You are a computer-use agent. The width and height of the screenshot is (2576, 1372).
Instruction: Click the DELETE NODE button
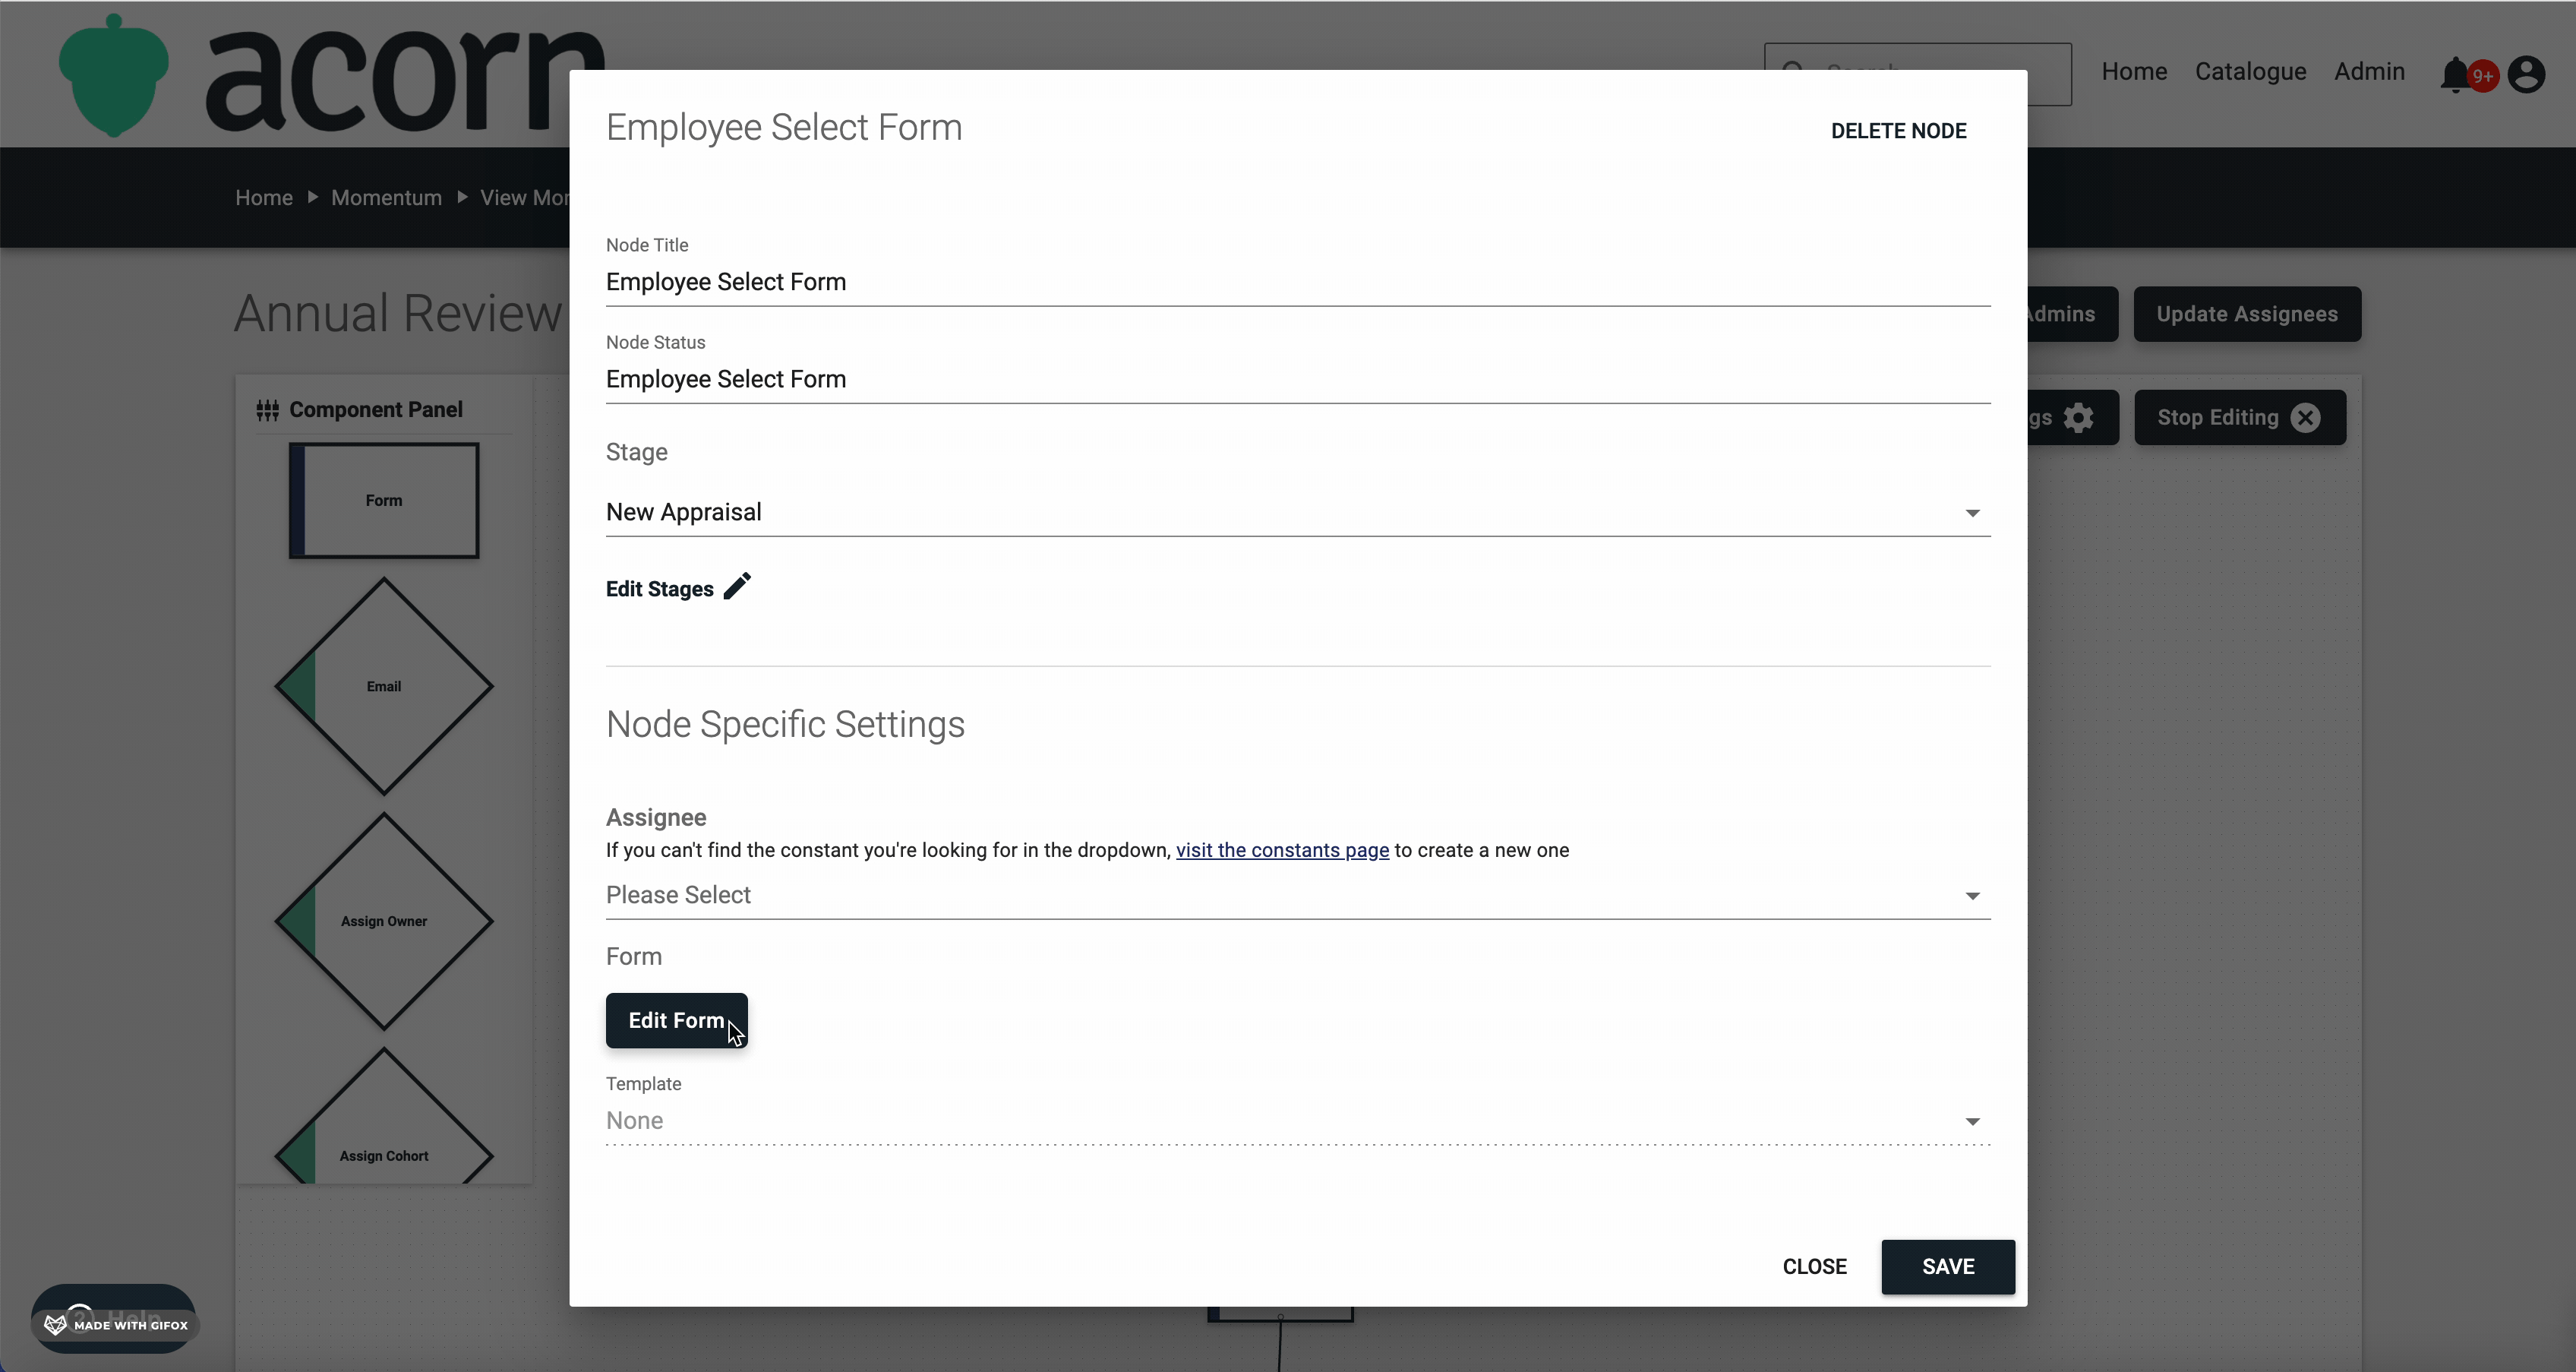[1898, 131]
